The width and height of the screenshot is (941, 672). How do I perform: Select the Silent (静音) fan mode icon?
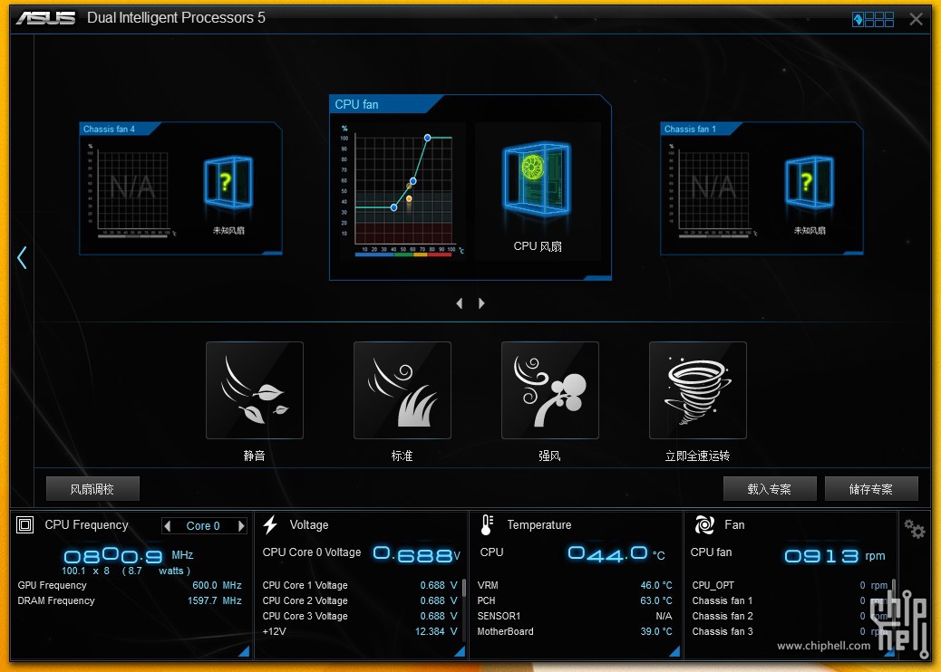(x=255, y=390)
